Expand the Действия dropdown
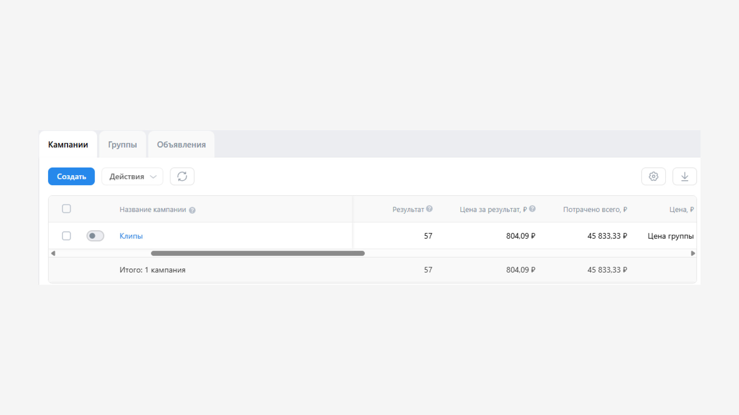 pos(132,176)
